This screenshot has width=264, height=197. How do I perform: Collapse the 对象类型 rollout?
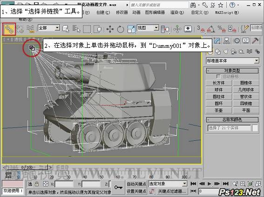(x=232, y=71)
